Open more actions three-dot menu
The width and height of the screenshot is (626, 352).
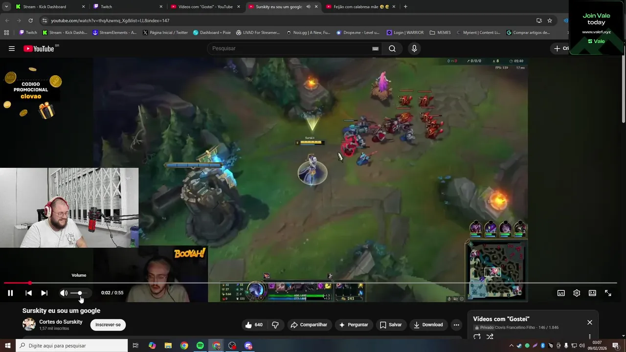tap(456, 325)
